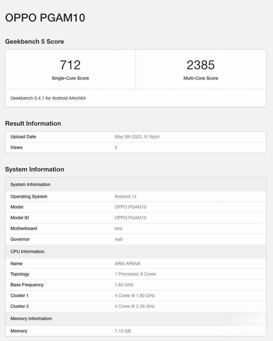This screenshot has height=341, width=273.
Task: Select the 7.10 GB memory value
Action: pyautogui.click(x=123, y=331)
